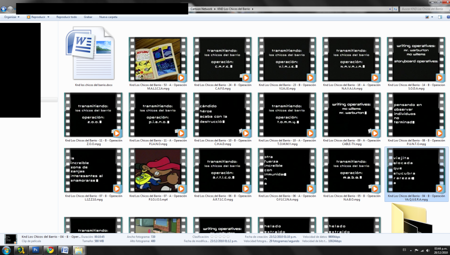Screen dimensions: 450x255
Task: Open Explorer help with the question mark icon
Action: (448, 17)
